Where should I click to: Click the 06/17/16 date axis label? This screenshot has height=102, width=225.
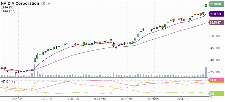tap(100, 99)
